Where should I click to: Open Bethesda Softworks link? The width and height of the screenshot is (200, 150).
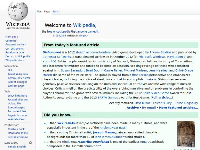click(x=57, y=57)
